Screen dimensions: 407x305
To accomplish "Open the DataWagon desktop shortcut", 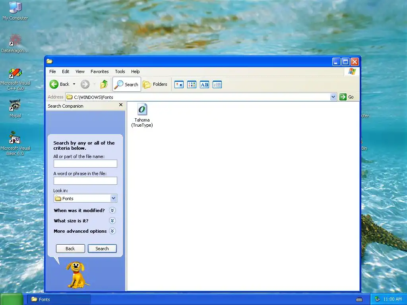I will coord(15,43).
